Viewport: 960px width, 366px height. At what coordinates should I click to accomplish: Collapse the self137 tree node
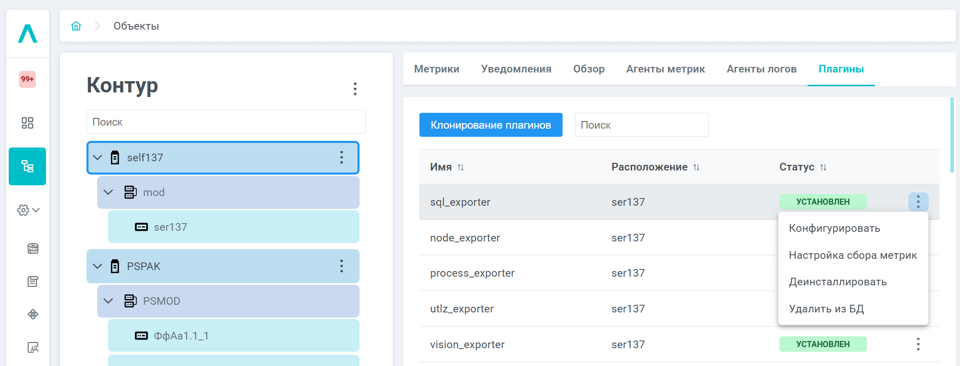click(98, 158)
